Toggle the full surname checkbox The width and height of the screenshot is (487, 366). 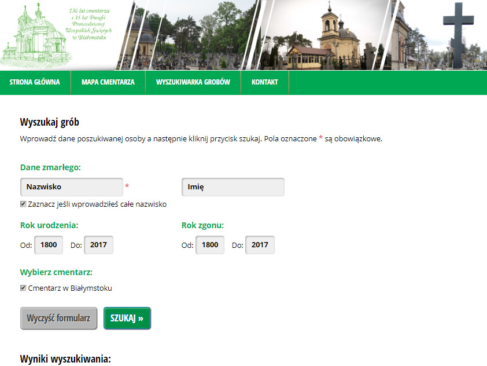click(x=23, y=204)
